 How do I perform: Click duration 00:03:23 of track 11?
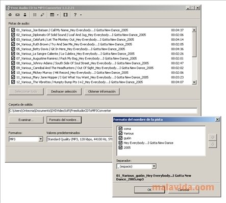click(x=178, y=77)
